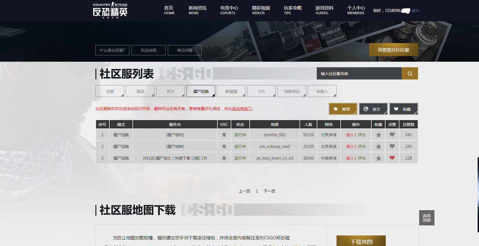The image size is (479, 246).
Task: Click 评分 for the ze_italy_town_v3_e3 server
Action: pos(362,158)
